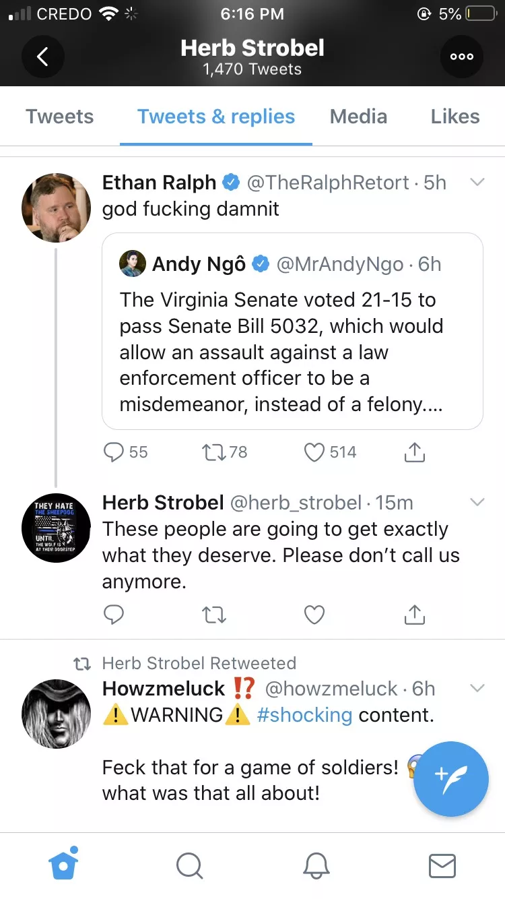Viewport: 505px width, 899px height.
Task: Open Direct Messages envelope tab
Action: click(442, 865)
